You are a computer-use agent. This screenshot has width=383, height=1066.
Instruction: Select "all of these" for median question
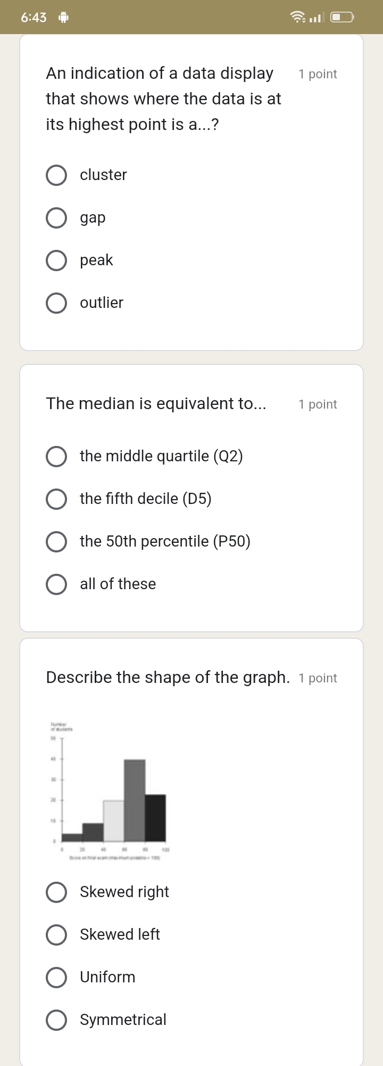[x=56, y=584]
